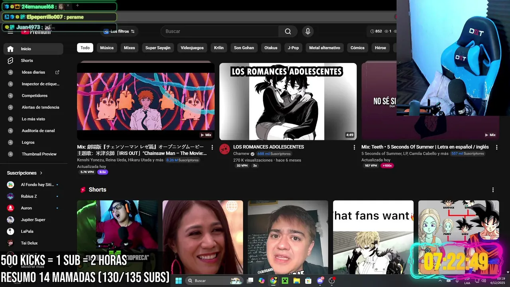Open the Inicio home icon in sidebar

tap(10, 49)
